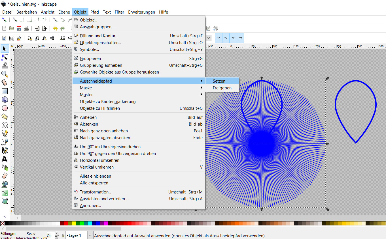The image size is (386, 239).
Task: Select the Text tool
Action: (5, 159)
